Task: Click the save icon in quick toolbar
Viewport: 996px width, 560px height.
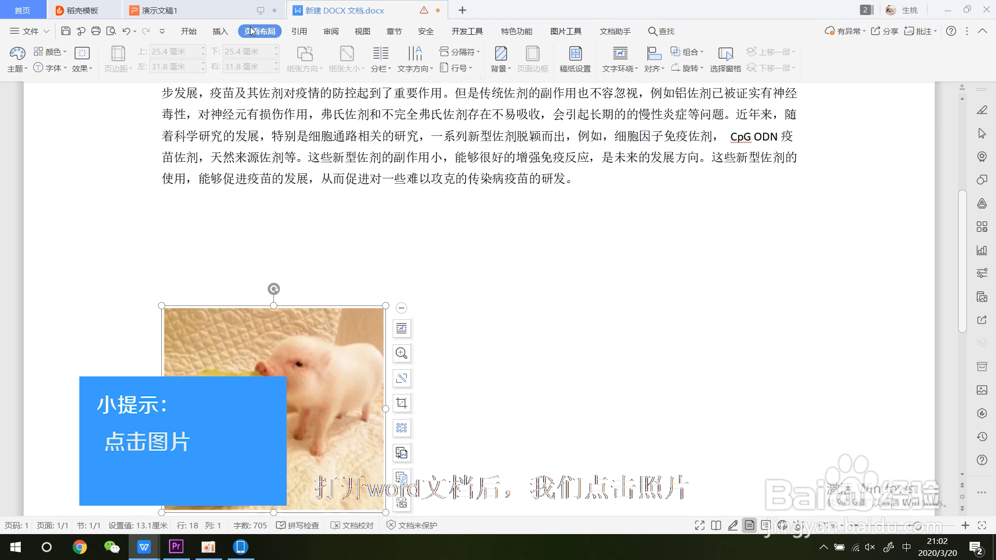Action: (66, 31)
